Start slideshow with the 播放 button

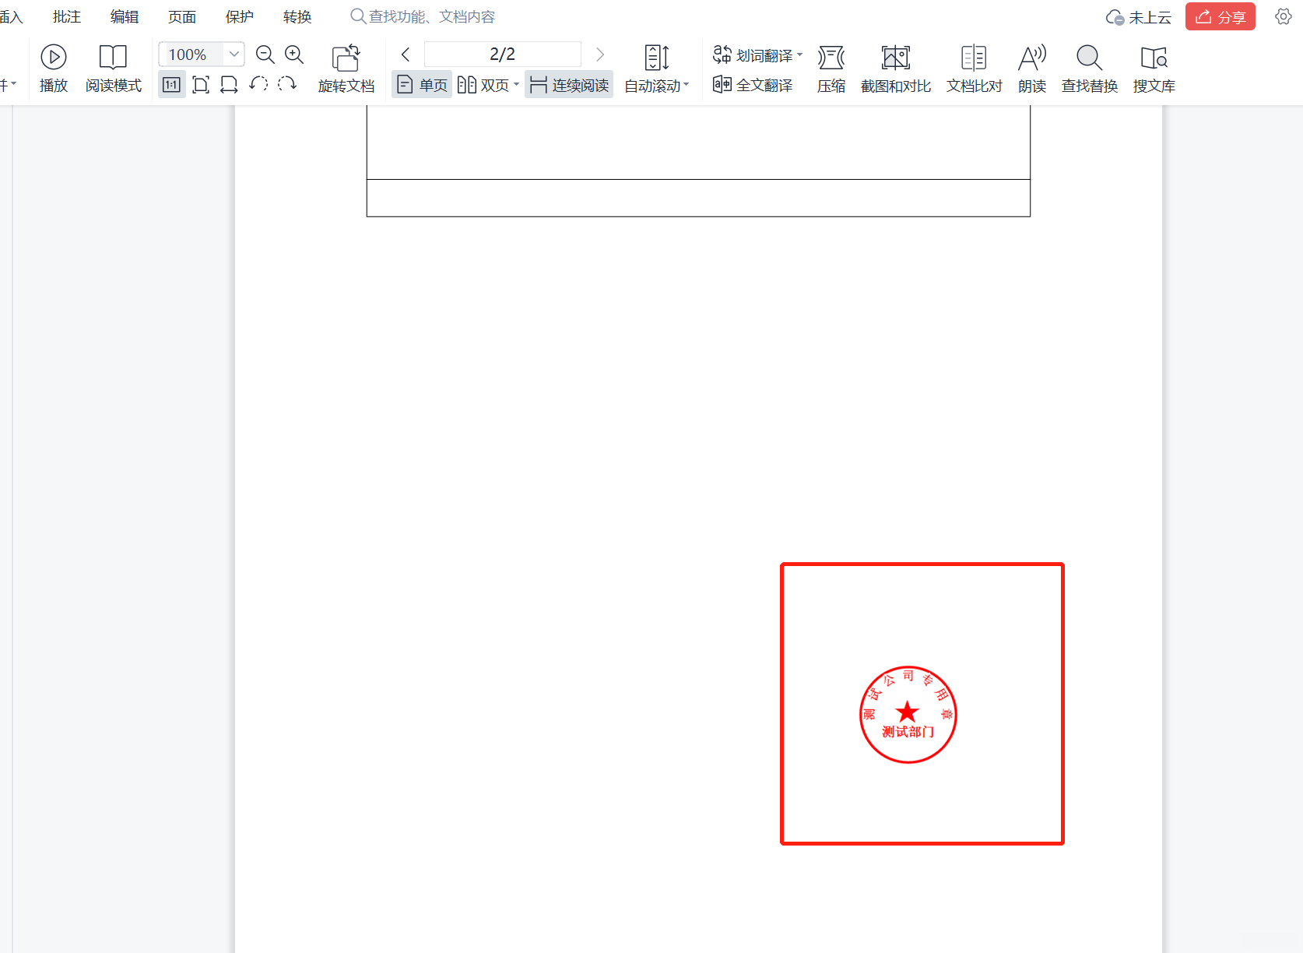54,69
